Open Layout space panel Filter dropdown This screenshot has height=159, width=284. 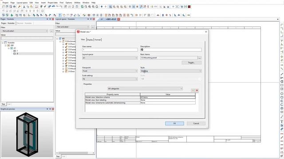(73, 27)
